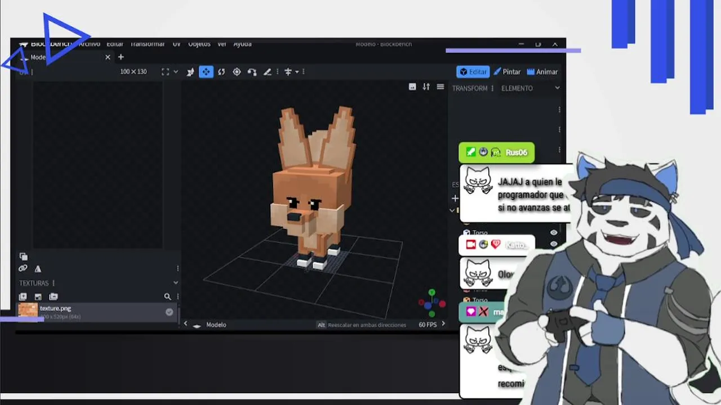Open the Archivo menu
This screenshot has height=405, width=721.
pyautogui.click(x=89, y=44)
